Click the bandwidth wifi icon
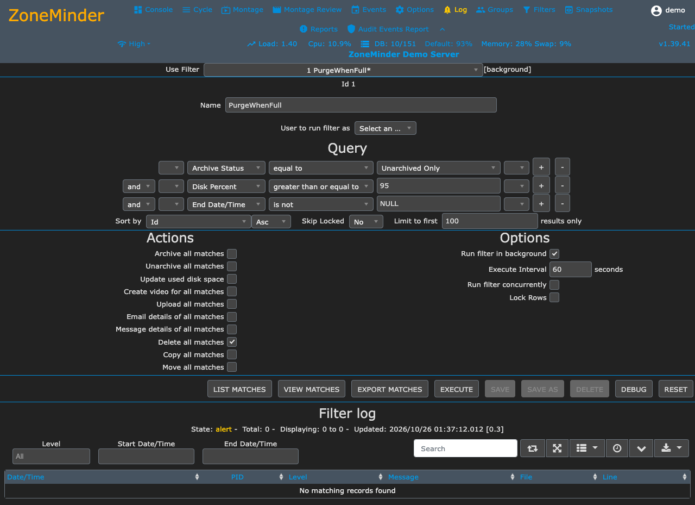The height and width of the screenshot is (505, 695). click(122, 44)
